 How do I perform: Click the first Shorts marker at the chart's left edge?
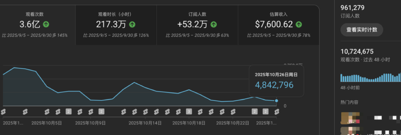[3, 112]
